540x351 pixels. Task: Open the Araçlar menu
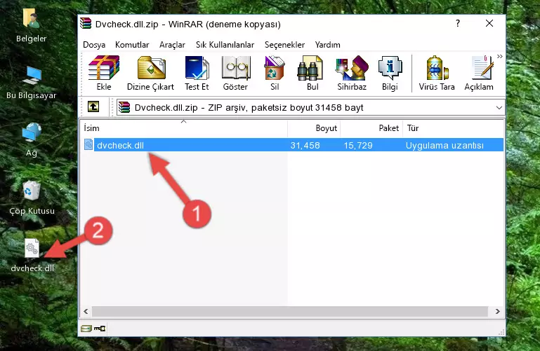[172, 45]
